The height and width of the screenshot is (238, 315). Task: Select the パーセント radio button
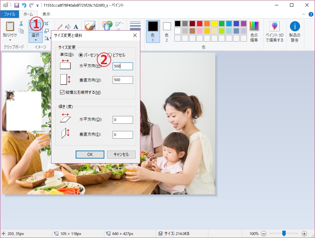coord(80,55)
